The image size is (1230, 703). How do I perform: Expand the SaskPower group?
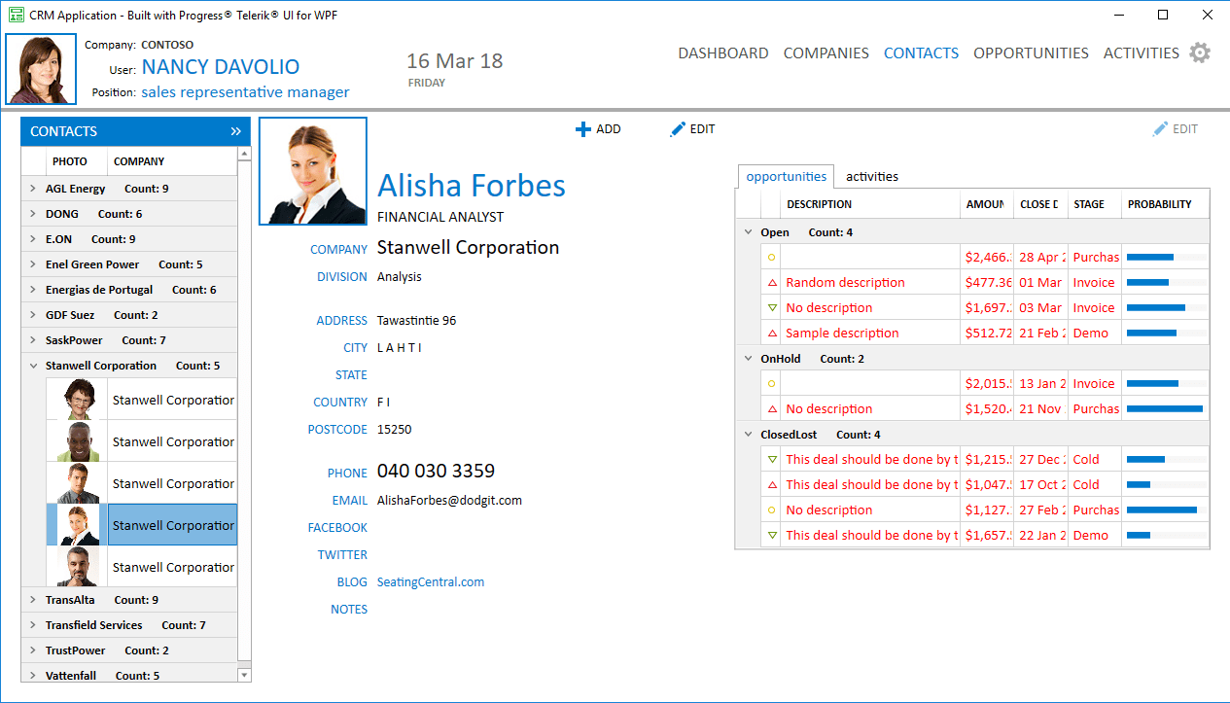33,340
